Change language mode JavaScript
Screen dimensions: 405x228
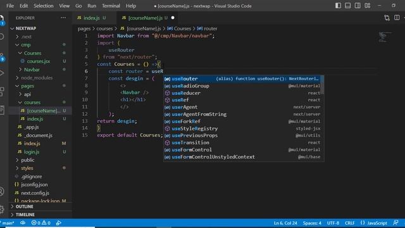(377, 223)
